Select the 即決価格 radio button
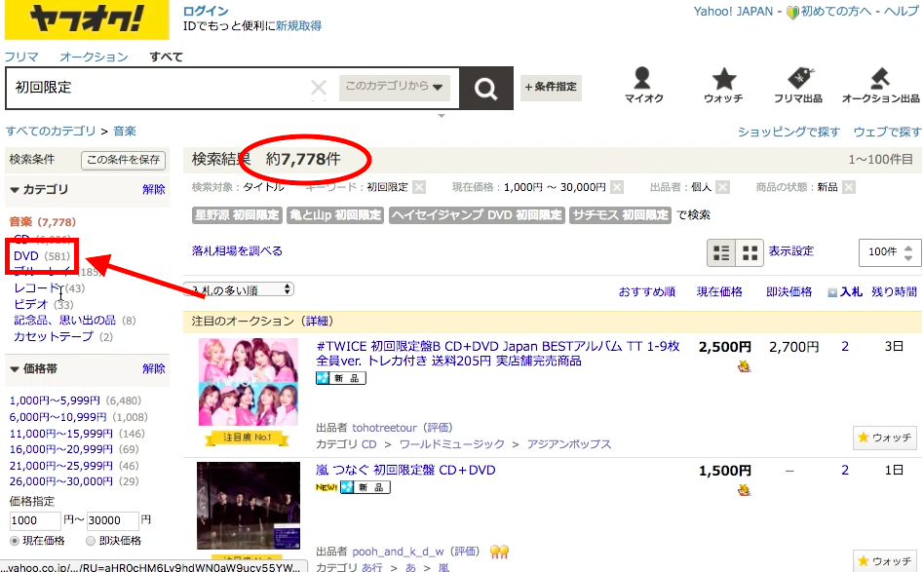Viewport: 923px width, 572px height. click(91, 540)
